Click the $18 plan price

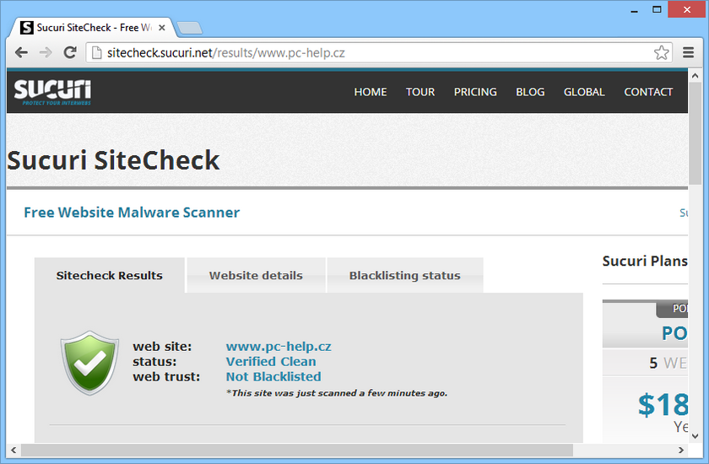pyautogui.click(x=663, y=404)
